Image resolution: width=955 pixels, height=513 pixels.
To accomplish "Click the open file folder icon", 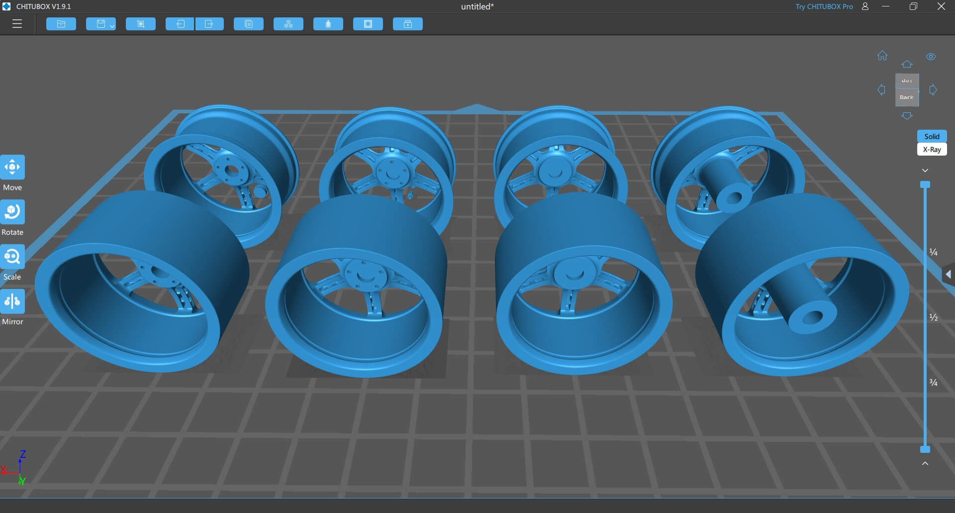I will (61, 24).
